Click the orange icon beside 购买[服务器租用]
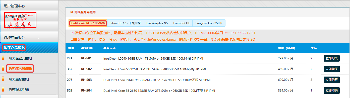350x98 pixels. 3,69
